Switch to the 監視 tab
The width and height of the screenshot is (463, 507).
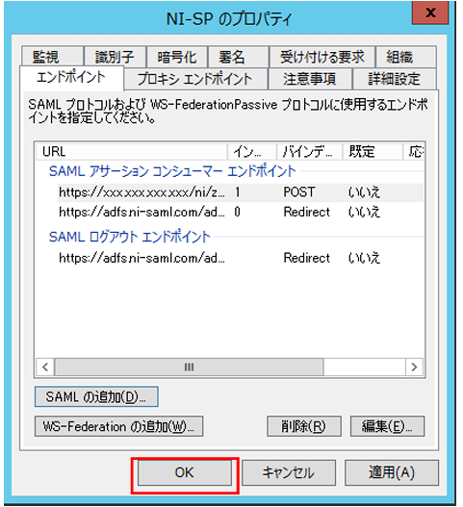(x=52, y=56)
